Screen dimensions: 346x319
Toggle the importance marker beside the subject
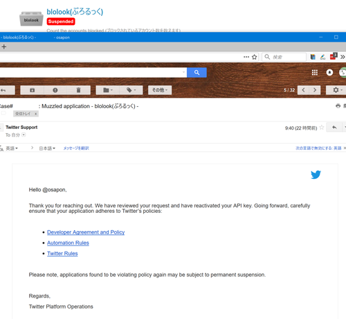(x=3, y=113)
